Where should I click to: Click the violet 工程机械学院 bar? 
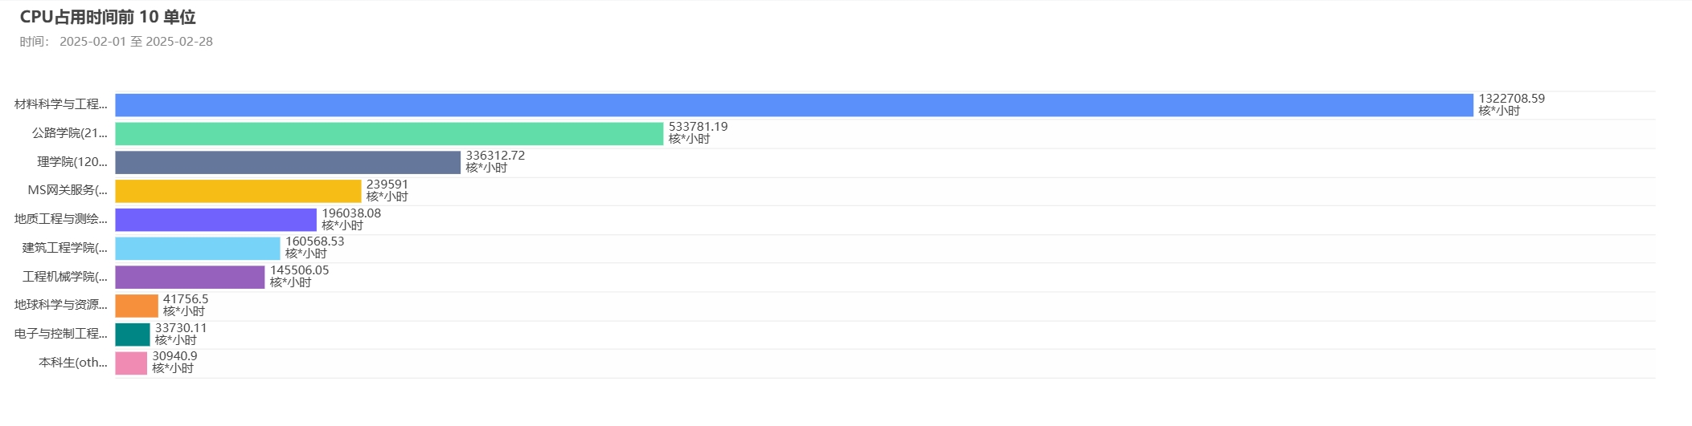point(190,277)
